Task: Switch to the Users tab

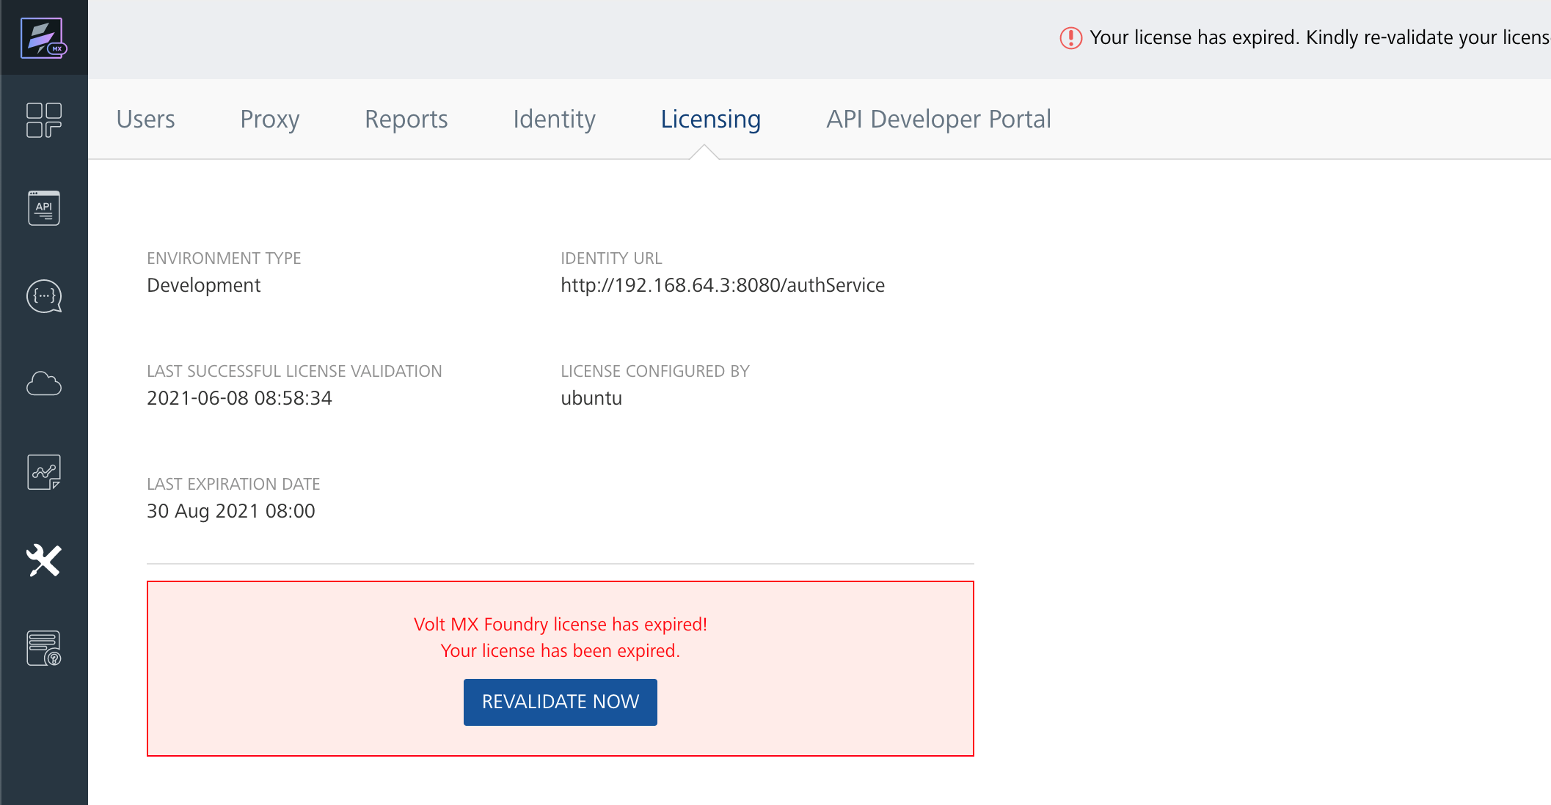Action: [145, 119]
